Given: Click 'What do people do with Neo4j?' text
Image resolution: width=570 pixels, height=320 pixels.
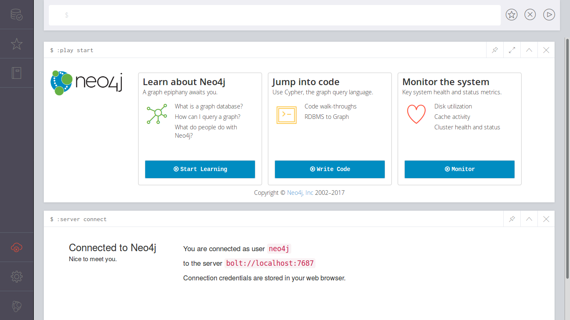Looking at the screenshot, I should point(206,131).
